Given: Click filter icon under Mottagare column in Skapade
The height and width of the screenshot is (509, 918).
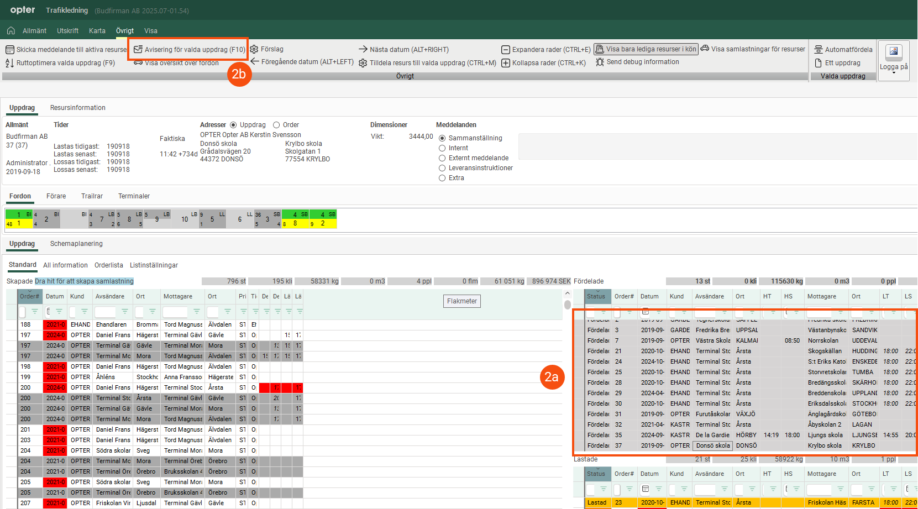Looking at the screenshot, I should pos(196,312).
